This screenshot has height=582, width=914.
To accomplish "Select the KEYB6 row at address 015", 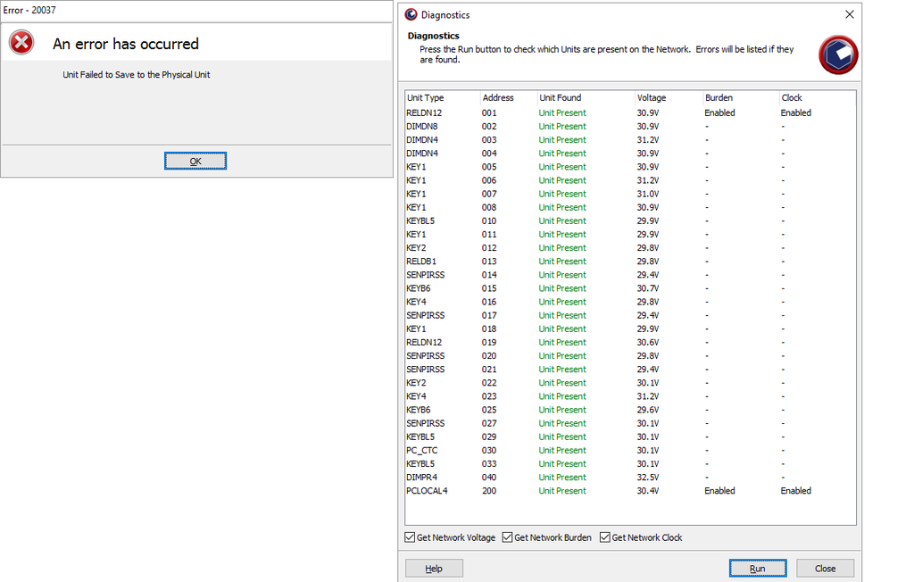I will 630,288.
